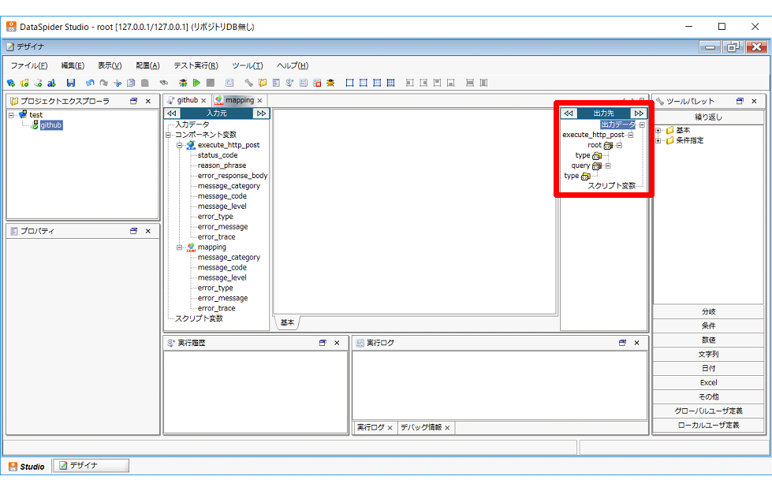Open the 文字列 palette category
The width and height of the screenshot is (772, 491).
pyautogui.click(x=707, y=355)
